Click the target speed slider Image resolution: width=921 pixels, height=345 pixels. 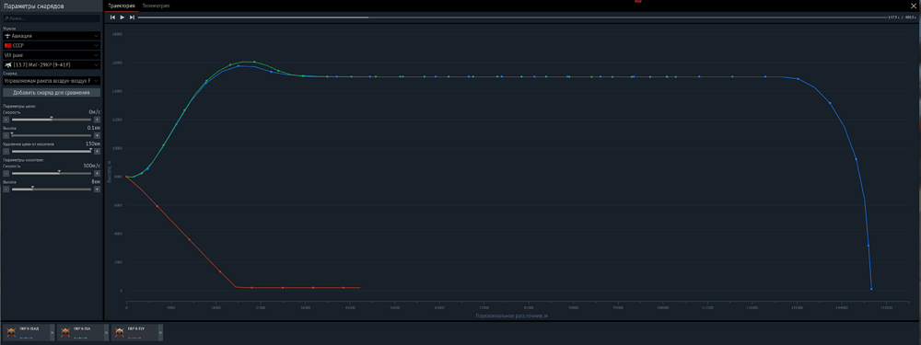point(51,120)
